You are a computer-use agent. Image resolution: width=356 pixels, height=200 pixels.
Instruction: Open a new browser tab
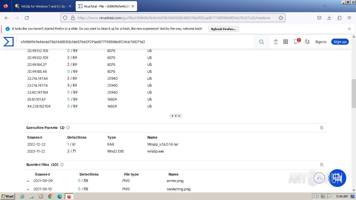[143, 6]
